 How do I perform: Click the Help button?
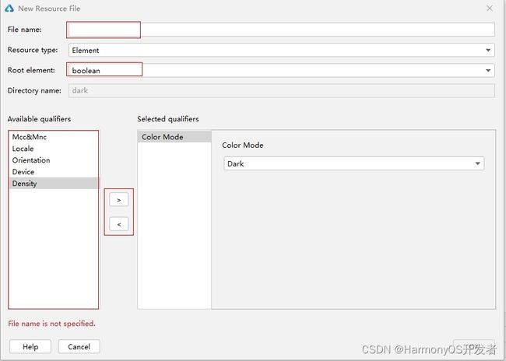pyautogui.click(x=30, y=347)
